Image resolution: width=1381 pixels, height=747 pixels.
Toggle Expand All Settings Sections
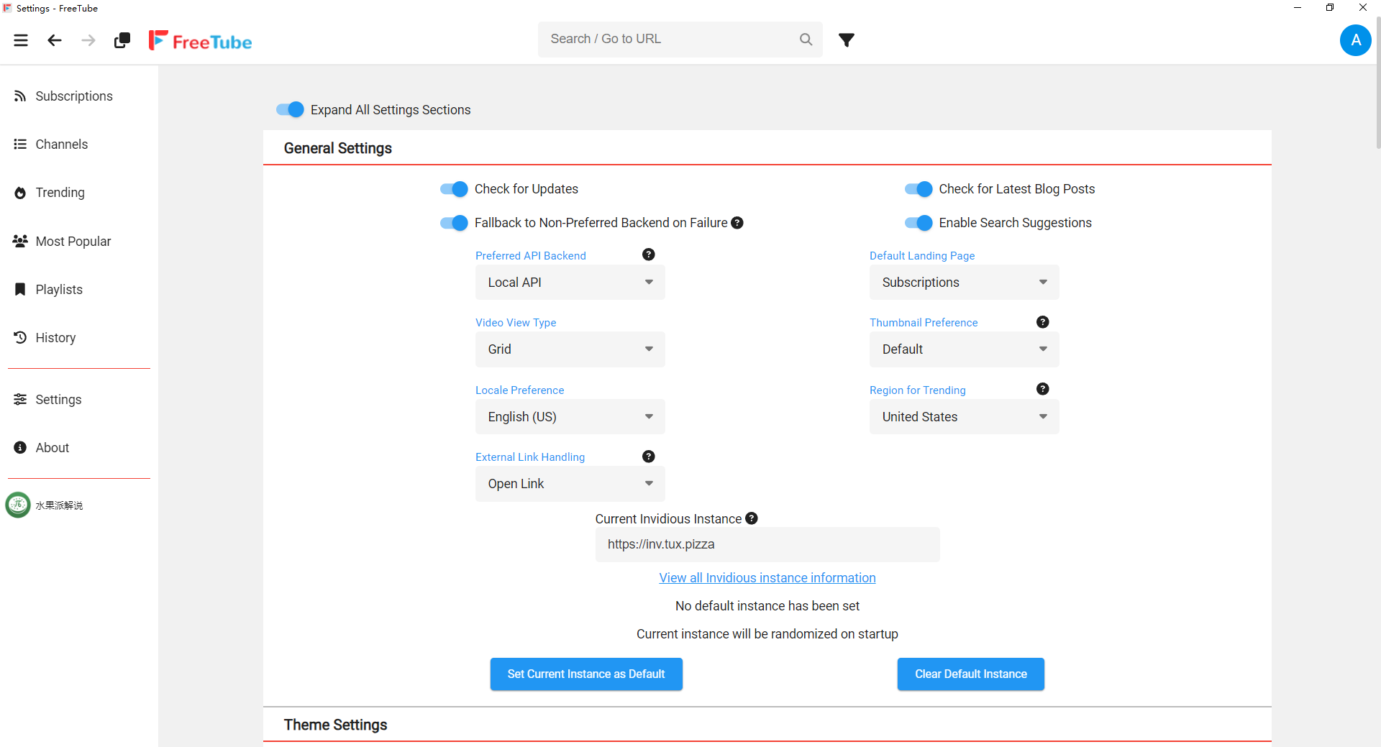pos(290,109)
